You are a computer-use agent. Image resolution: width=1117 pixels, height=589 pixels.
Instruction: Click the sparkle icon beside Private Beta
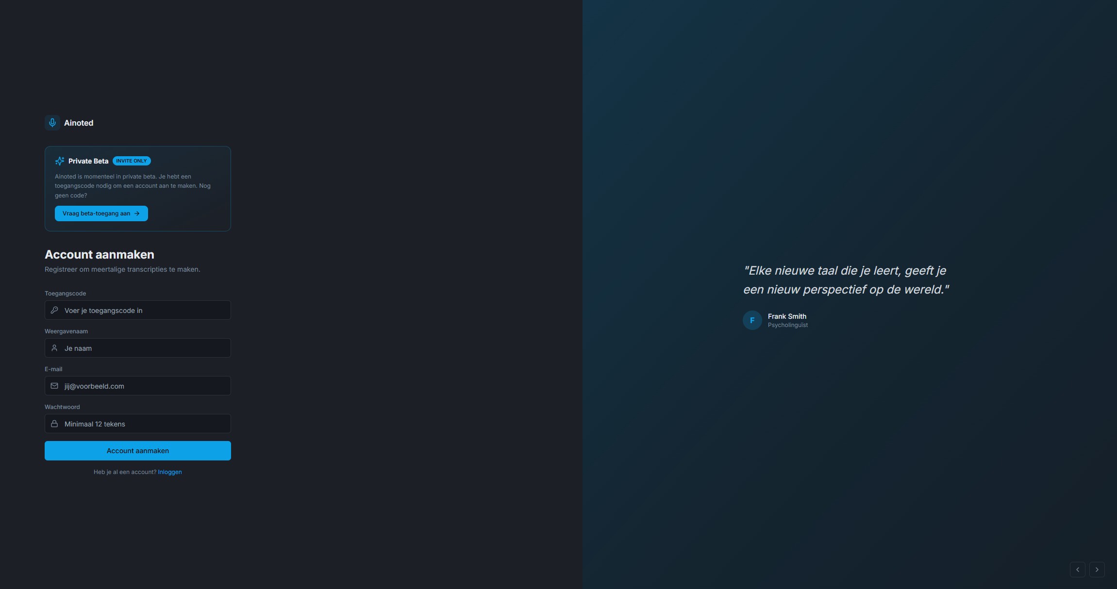coord(60,161)
